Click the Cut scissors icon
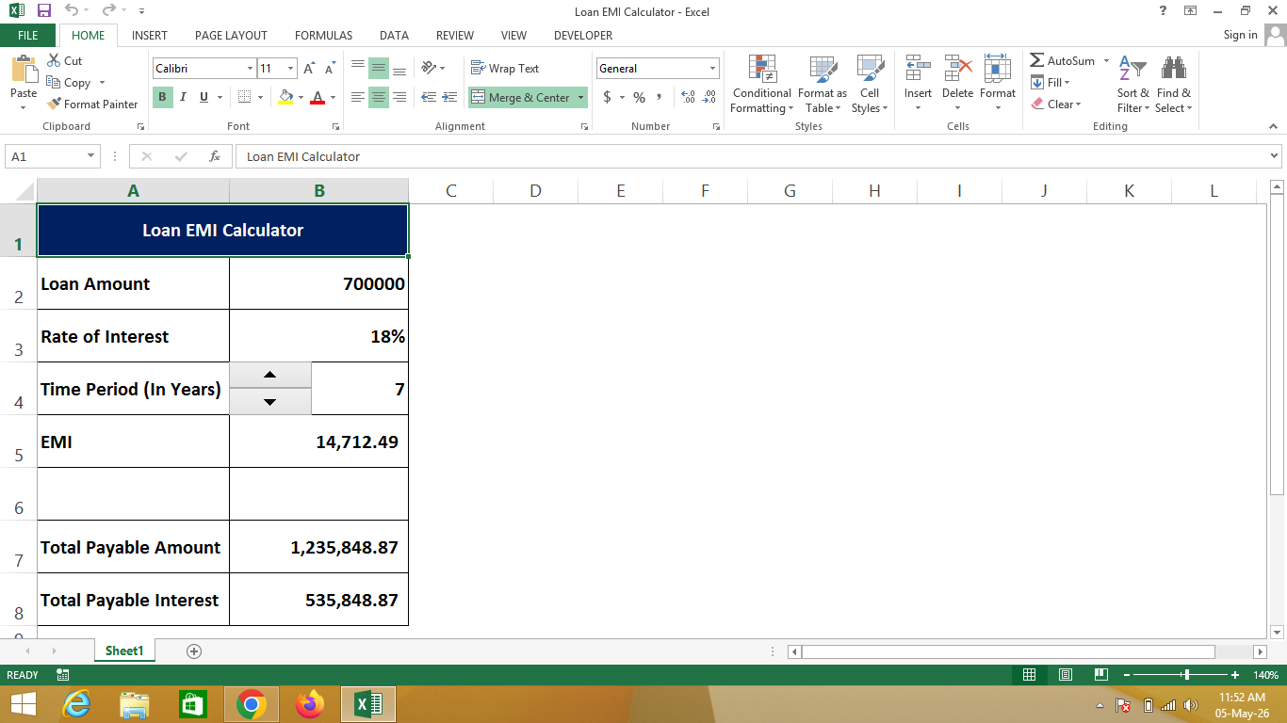The height and width of the screenshot is (723, 1287). point(54,60)
